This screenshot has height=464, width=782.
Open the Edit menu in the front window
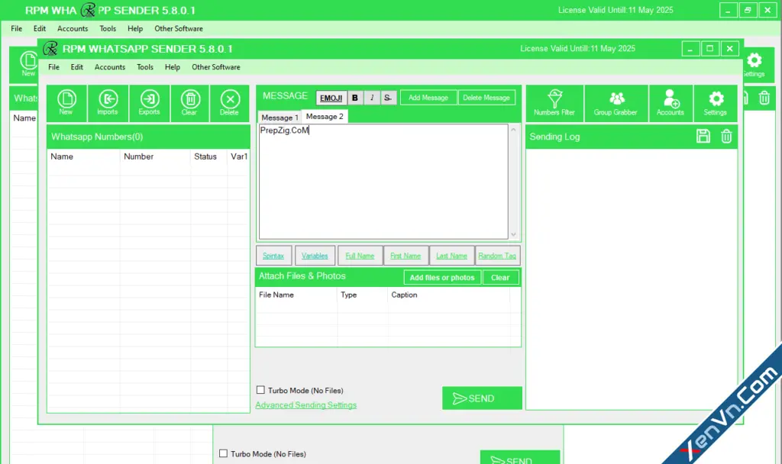coord(77,67)
